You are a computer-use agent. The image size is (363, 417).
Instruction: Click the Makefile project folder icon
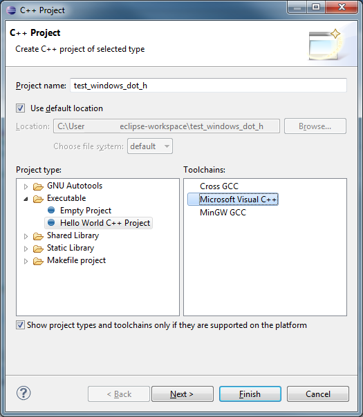pyautogui.click(x=38, y=261)
